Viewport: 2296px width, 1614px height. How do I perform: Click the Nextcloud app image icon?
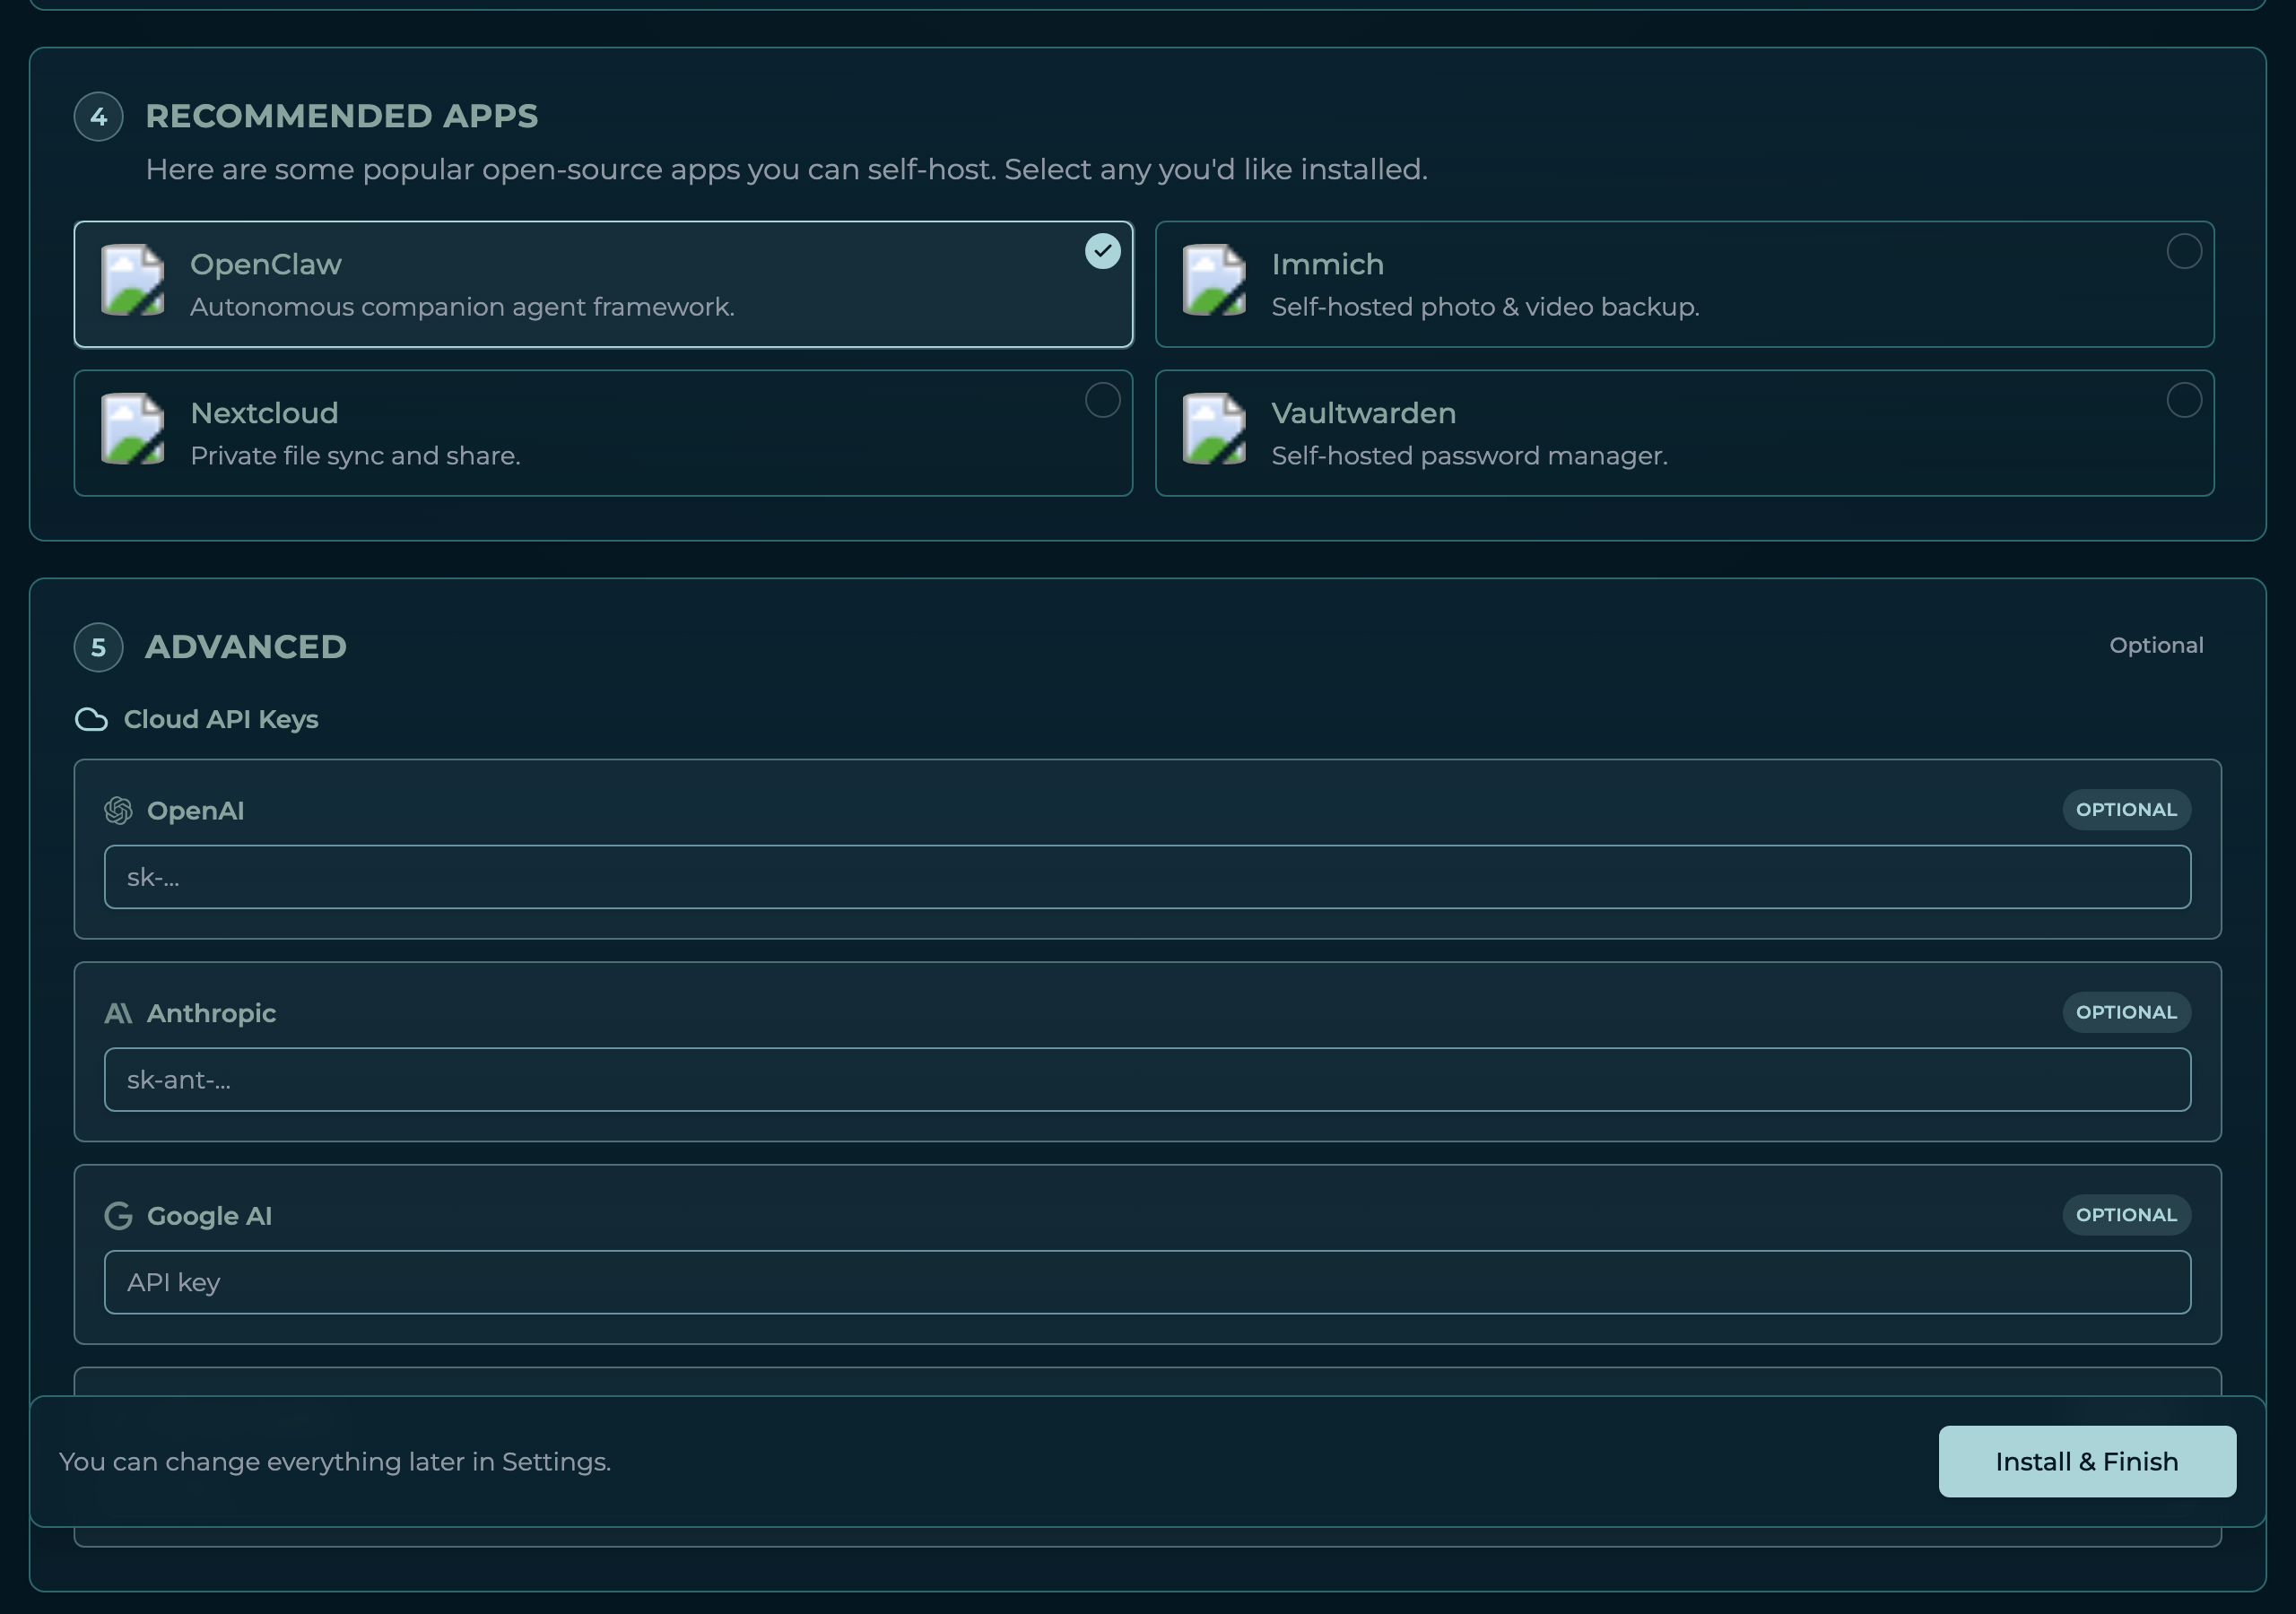point(133,430)
